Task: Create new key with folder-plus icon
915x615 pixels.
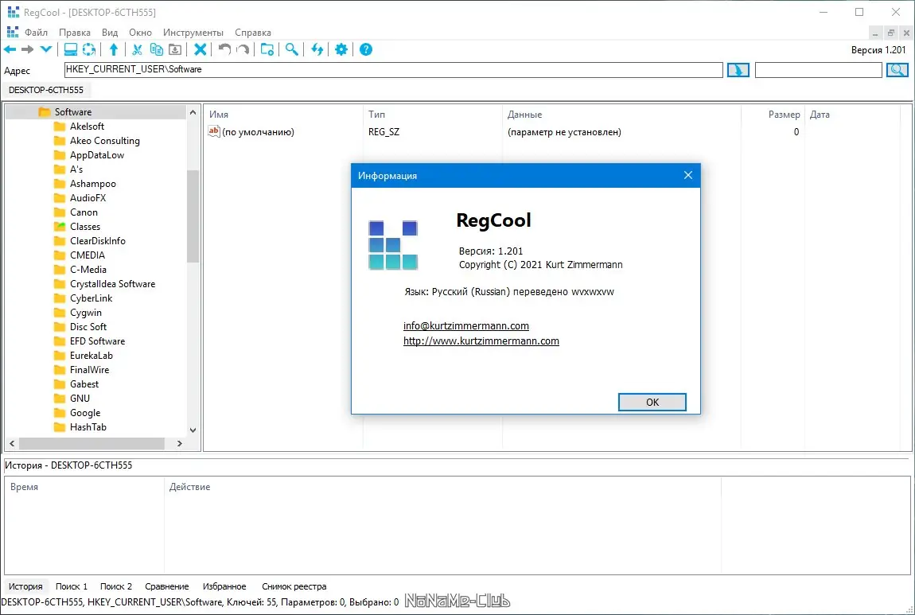Action: (x=267, y=49)
